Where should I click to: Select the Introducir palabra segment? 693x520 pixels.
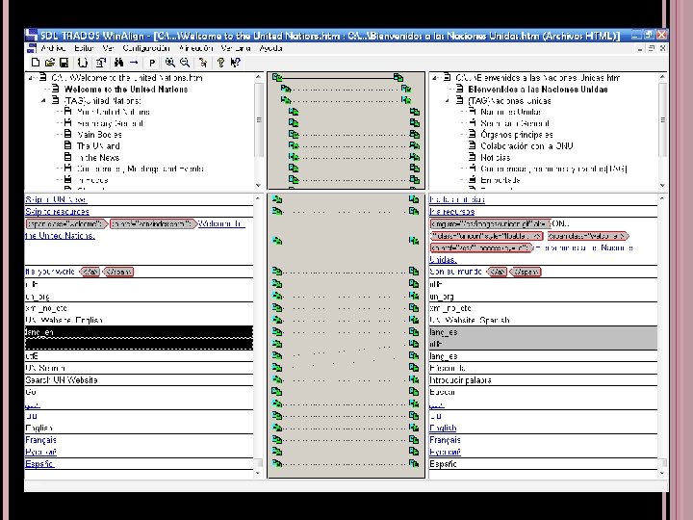click(x=543, y=379)
